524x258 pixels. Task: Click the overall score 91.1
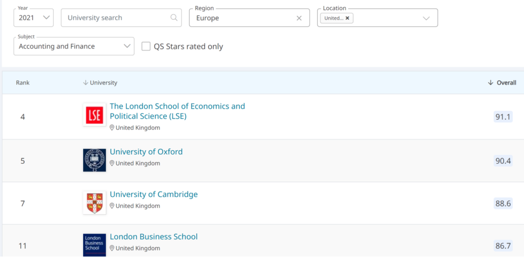pos(503,117)
